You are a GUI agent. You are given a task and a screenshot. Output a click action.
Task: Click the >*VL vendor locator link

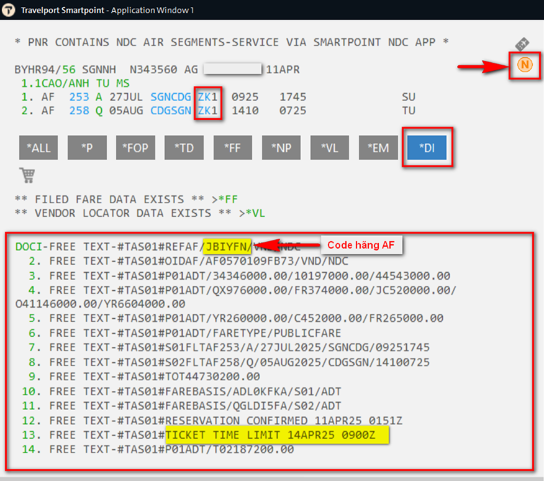click(252, 213)
